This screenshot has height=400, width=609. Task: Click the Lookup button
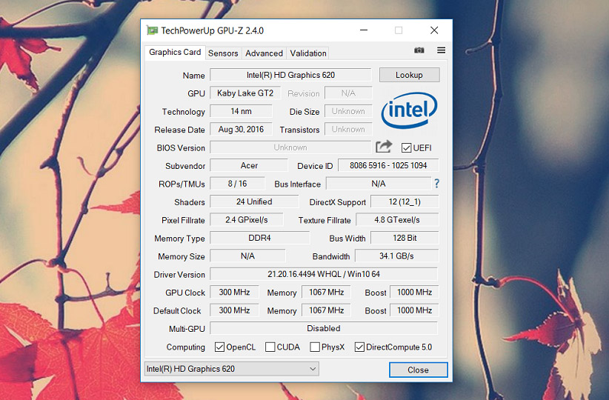pyautogui.click(x=410, y=75)
